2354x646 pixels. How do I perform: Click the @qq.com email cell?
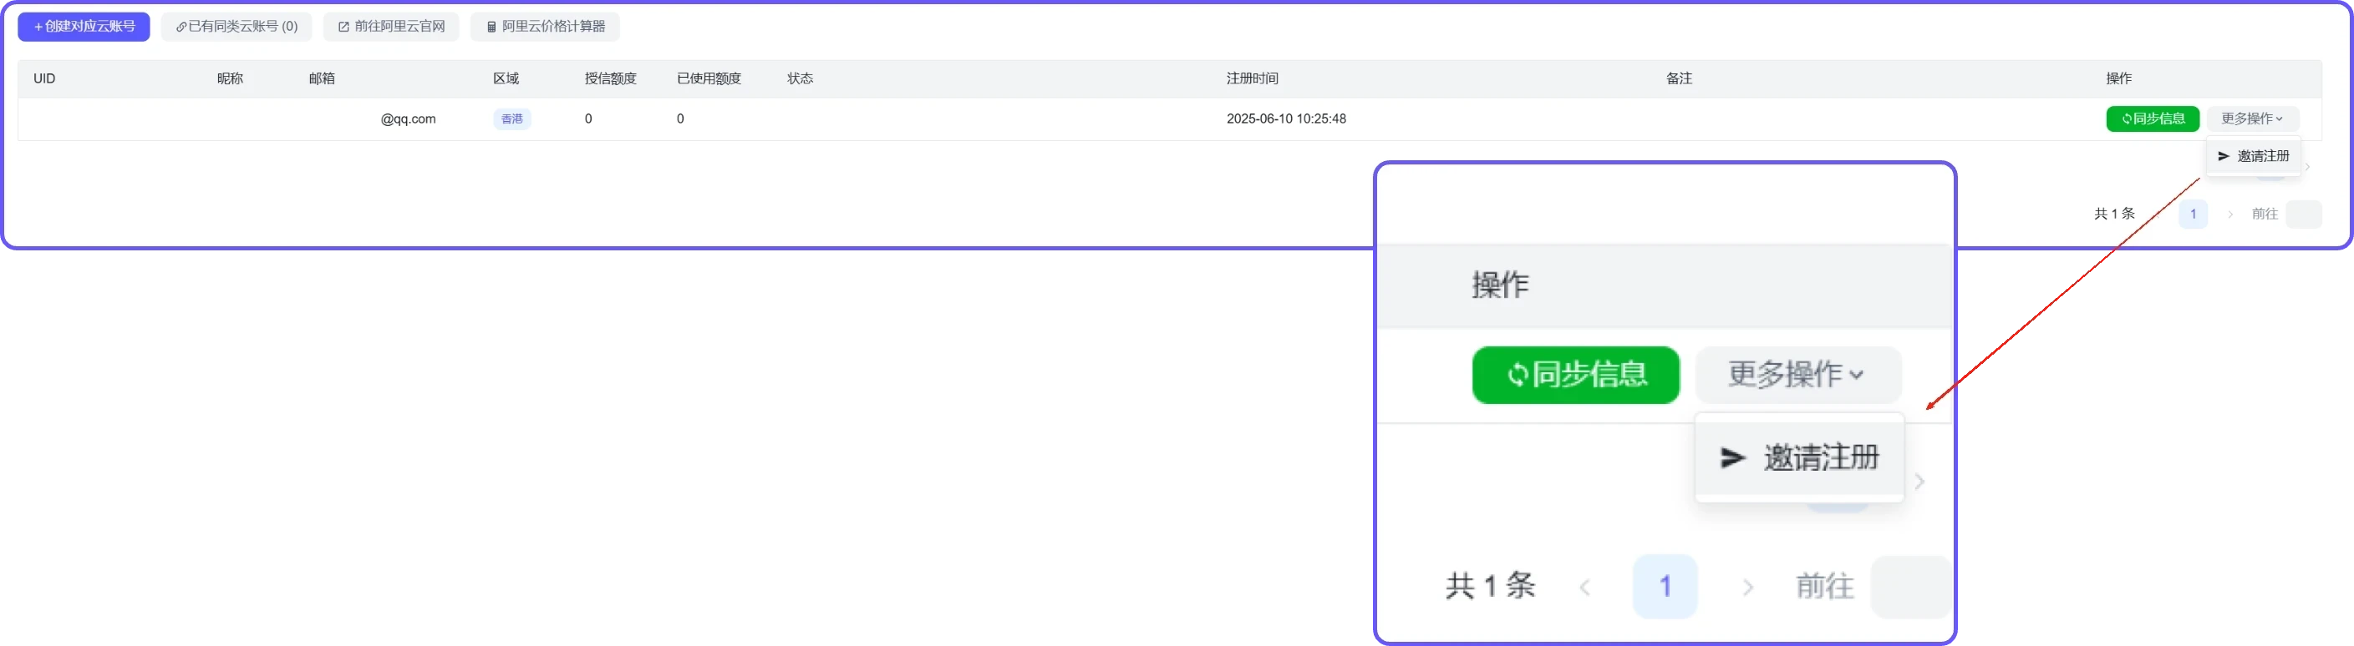pyautogui.click(x=409, y=119)
